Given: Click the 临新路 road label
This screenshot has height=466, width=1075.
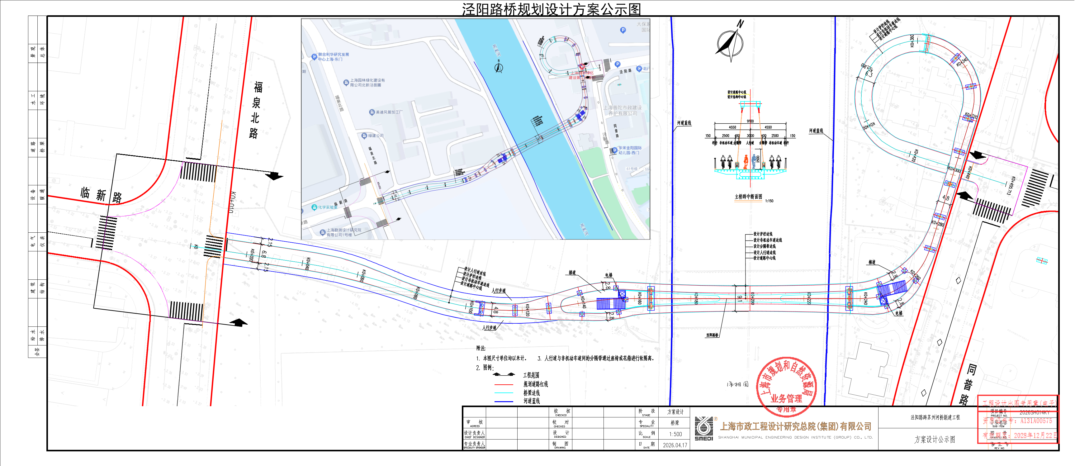Looking at the screenshot, I should tap(102, 195).
